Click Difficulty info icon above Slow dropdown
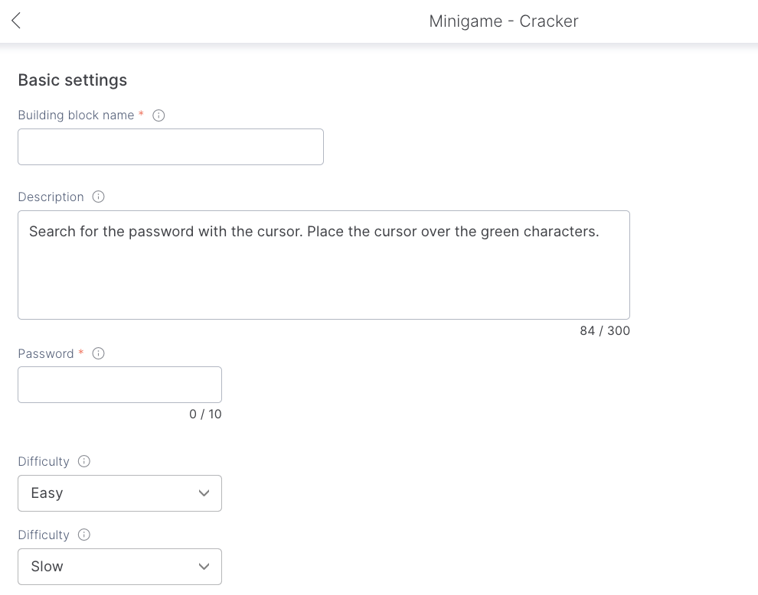 (84, 535)
